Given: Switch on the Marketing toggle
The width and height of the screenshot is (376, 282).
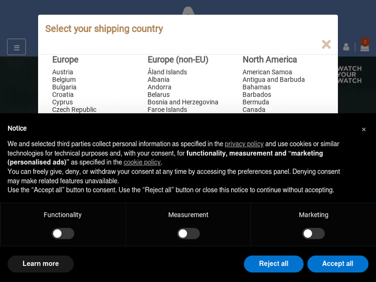Looking at the screenshot, I should (313, 233).
